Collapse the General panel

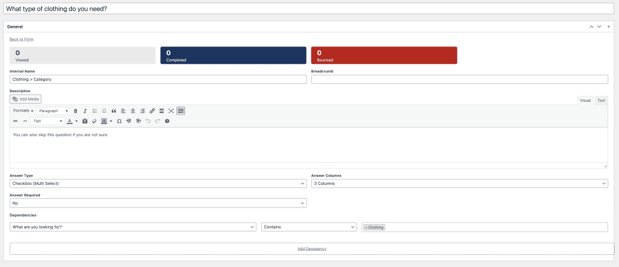pos(608,27)
